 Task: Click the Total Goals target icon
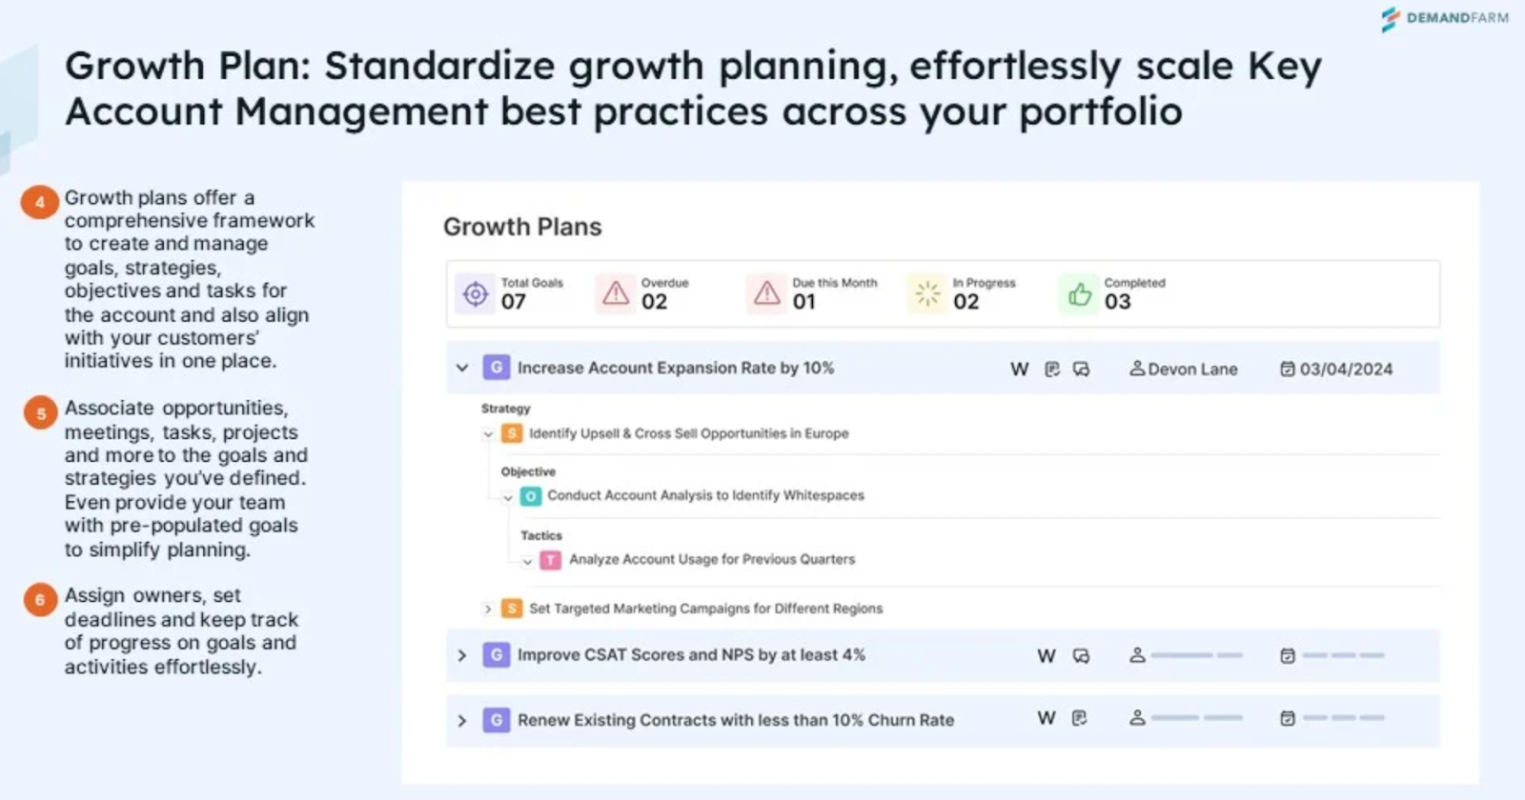pyautogui.click(x=475, y=294)
